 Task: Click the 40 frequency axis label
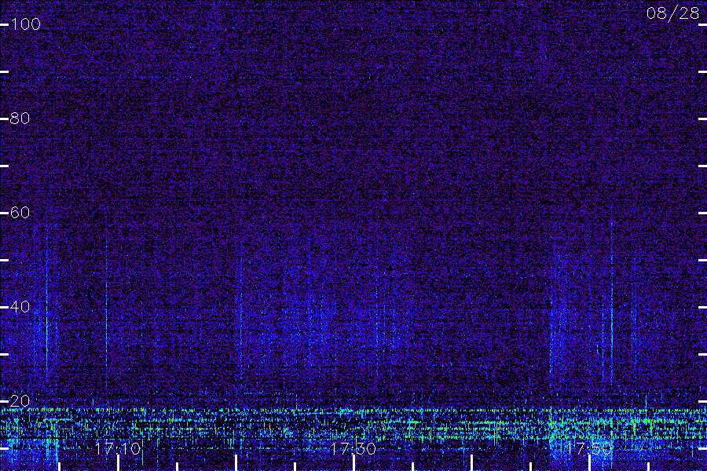[20, 307]
